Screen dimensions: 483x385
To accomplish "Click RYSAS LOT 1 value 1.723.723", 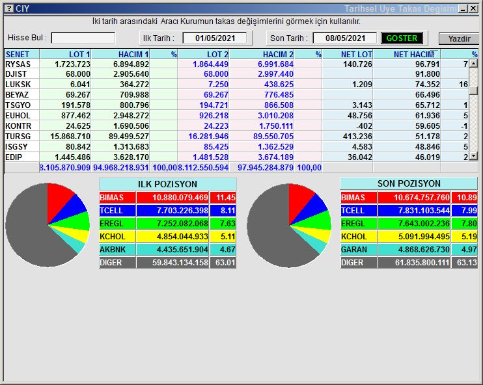I will [x=73, y=64].
